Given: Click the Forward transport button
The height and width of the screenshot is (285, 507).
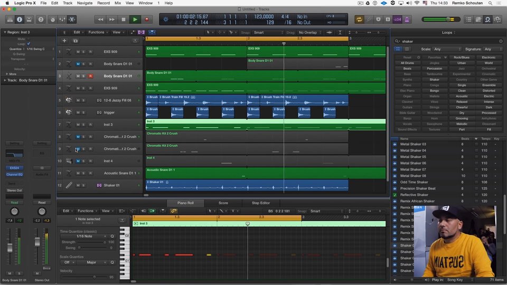Looking at the screenshot, I should [x=112, y=20].
